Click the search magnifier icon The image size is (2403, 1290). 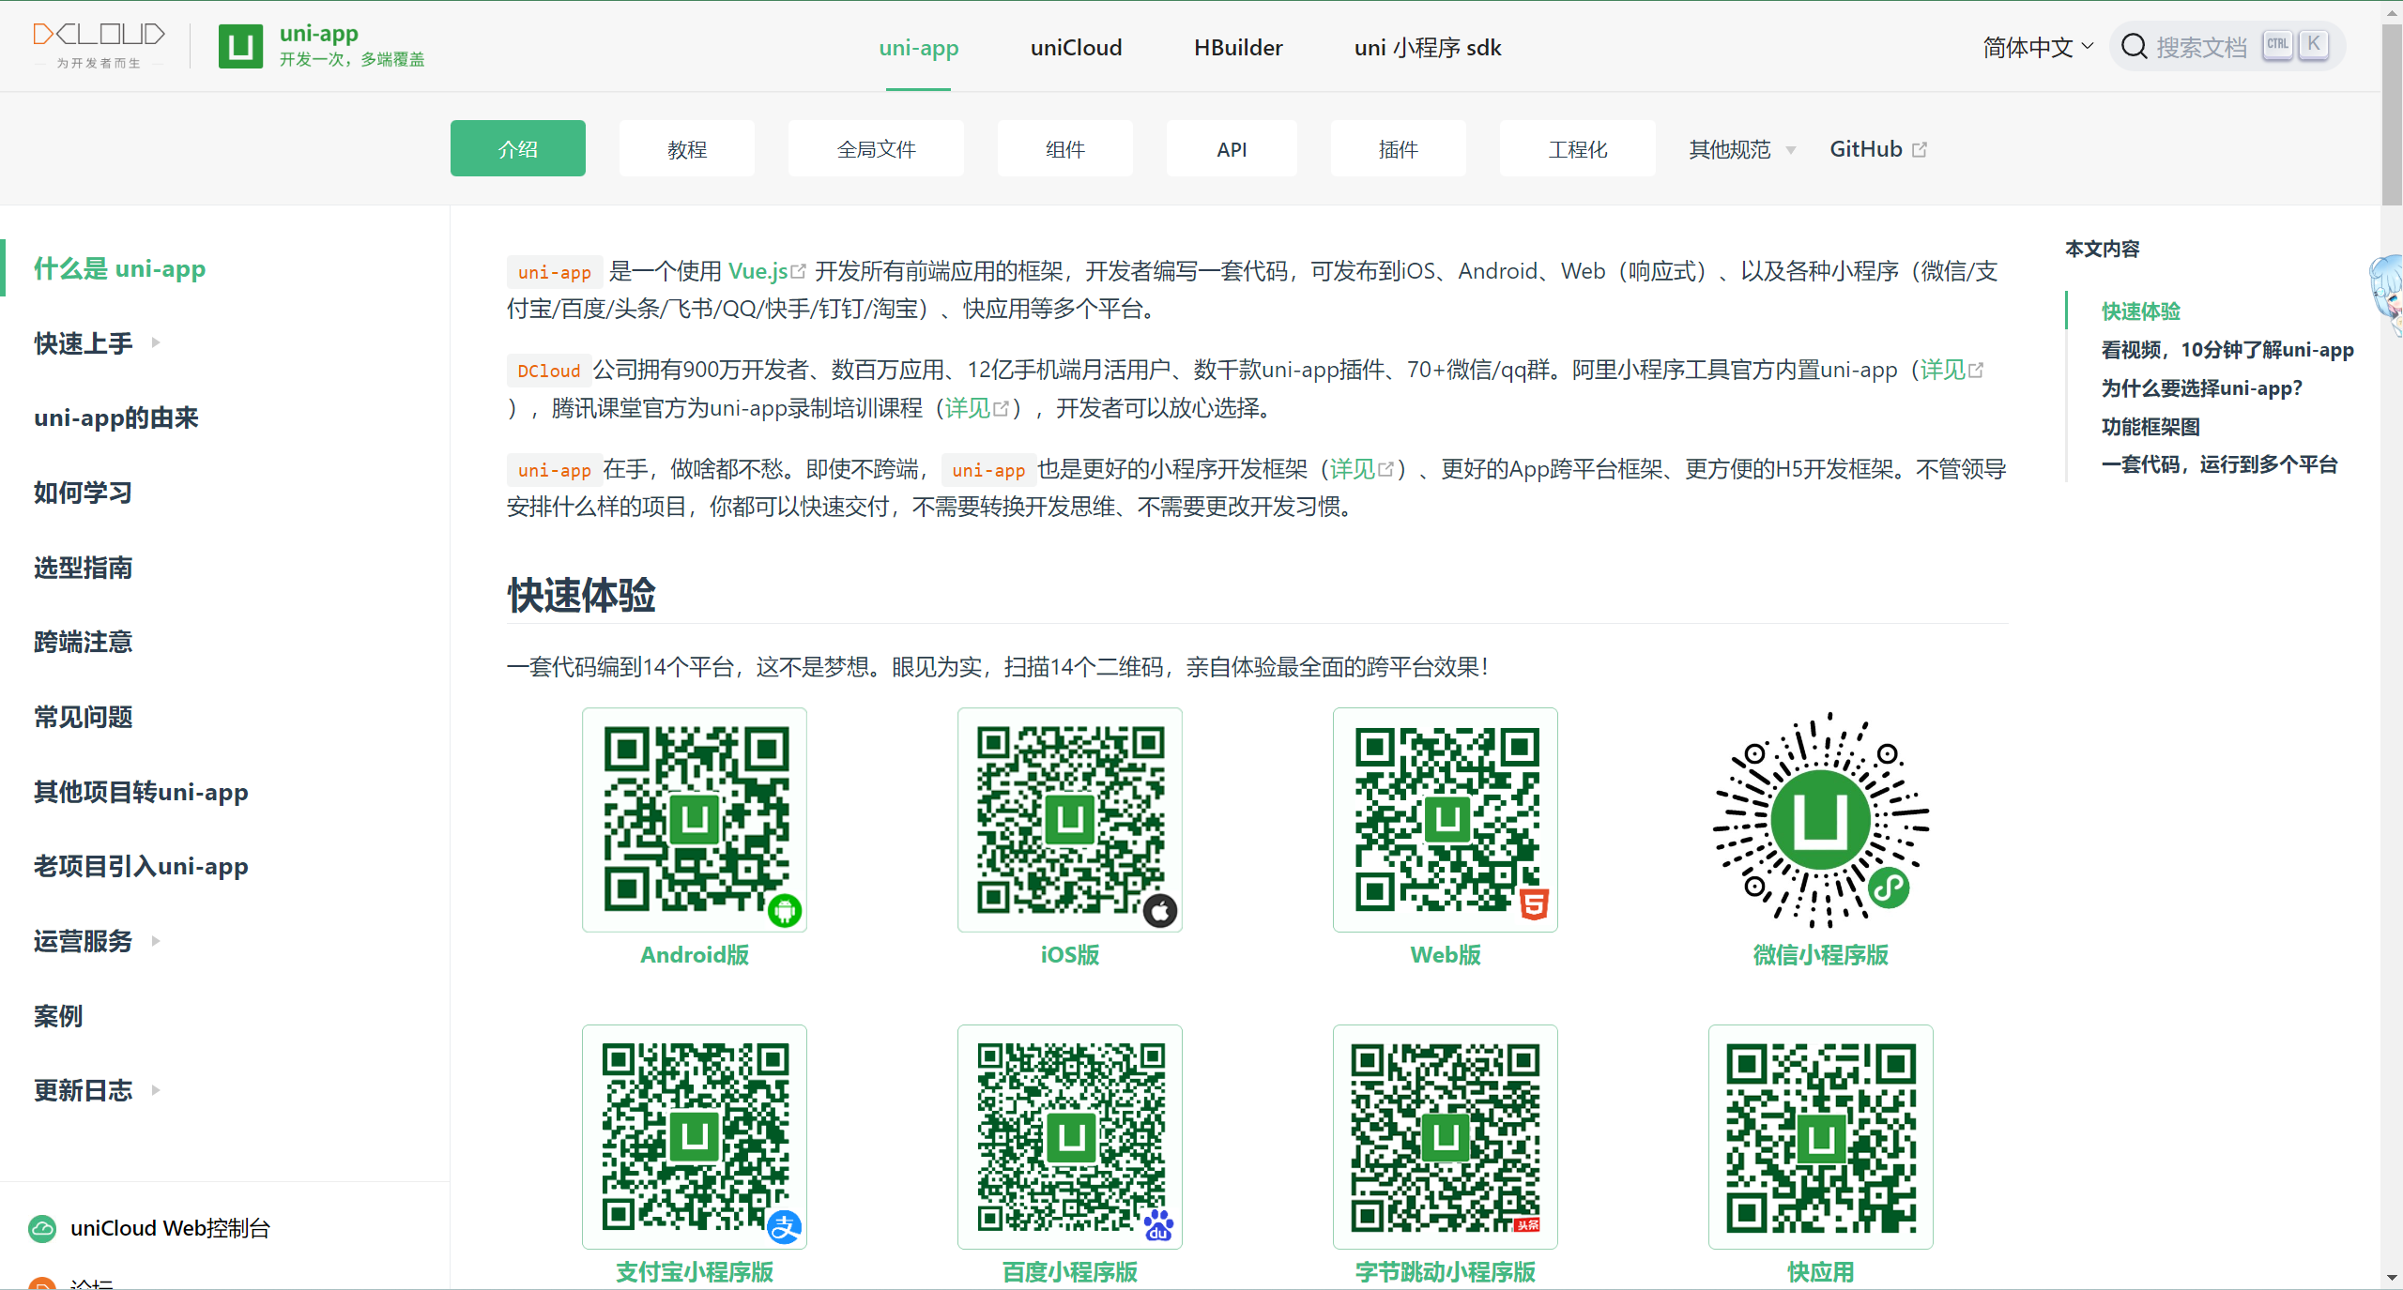(x=2135, y=45)
